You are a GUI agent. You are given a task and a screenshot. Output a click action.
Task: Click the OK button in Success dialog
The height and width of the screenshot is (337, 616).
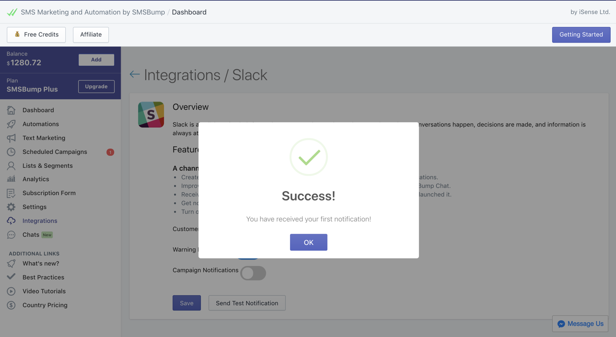coord(308,242)
